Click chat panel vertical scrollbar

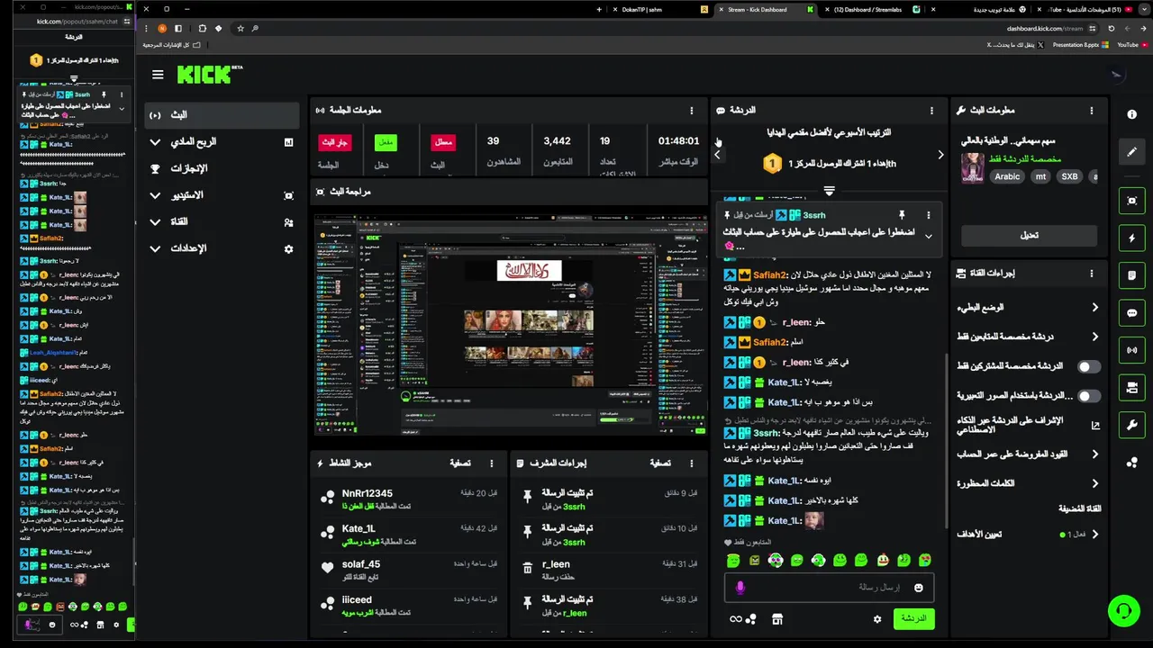[945, 441]
